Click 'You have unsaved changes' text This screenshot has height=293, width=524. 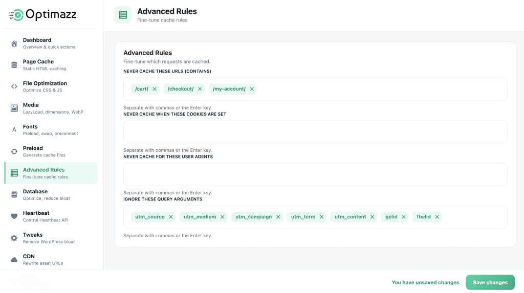click(x=425, y=282)
